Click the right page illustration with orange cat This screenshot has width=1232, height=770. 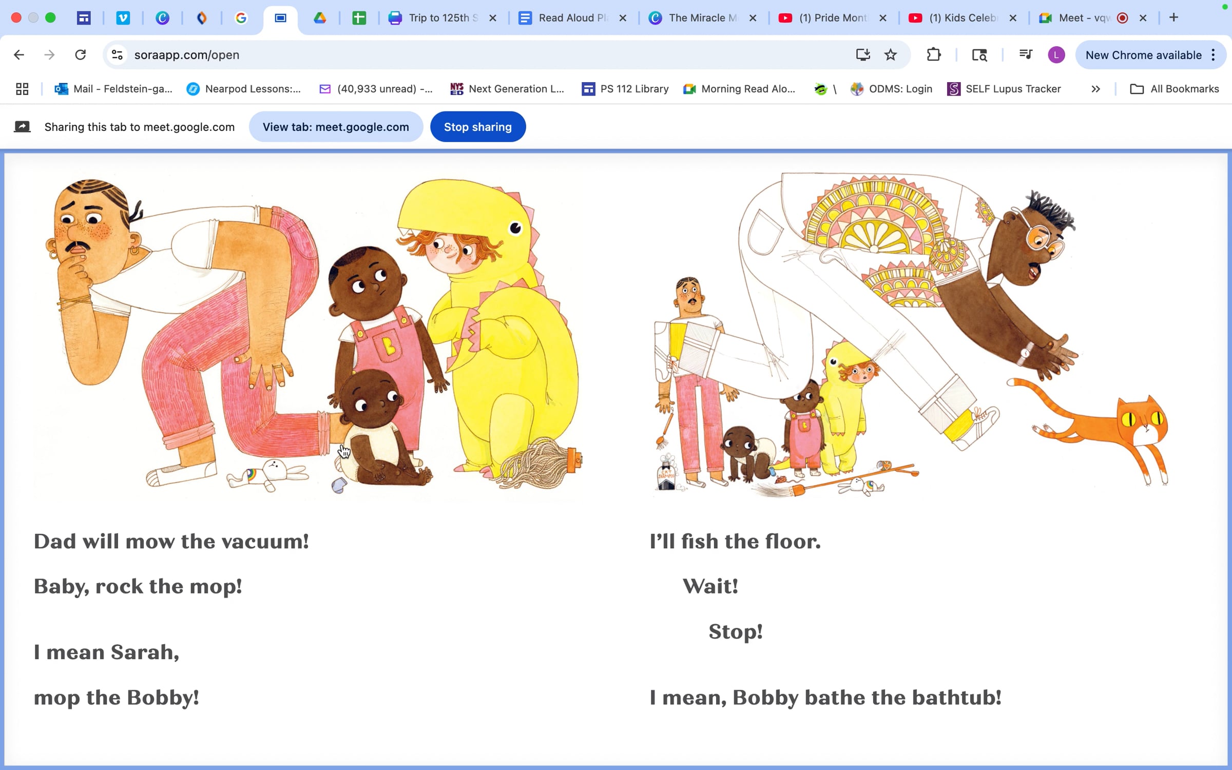(911, 336)
